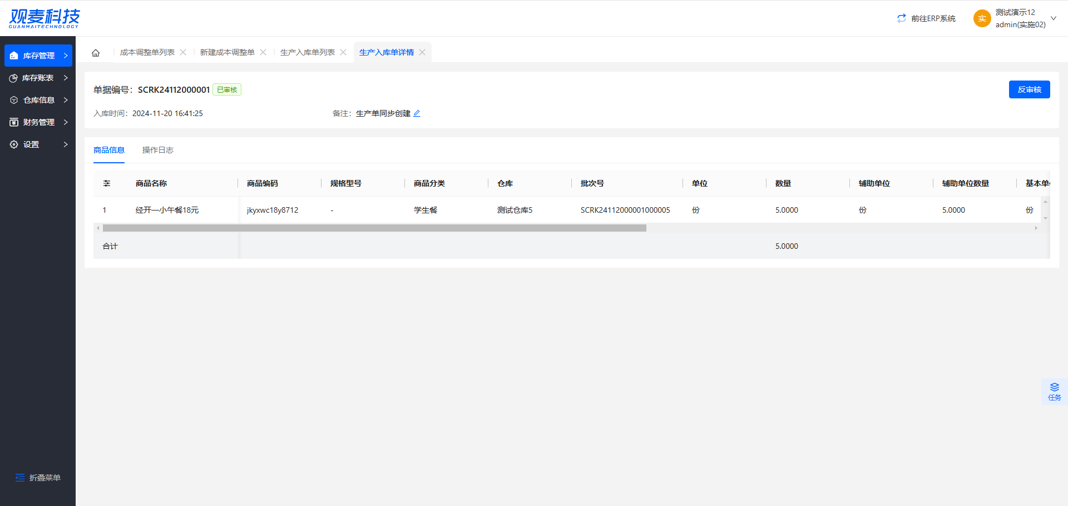Screen dimensions: 1068x506
Task: Open the user account dropdown arrow
Action: pos(1054,18)
